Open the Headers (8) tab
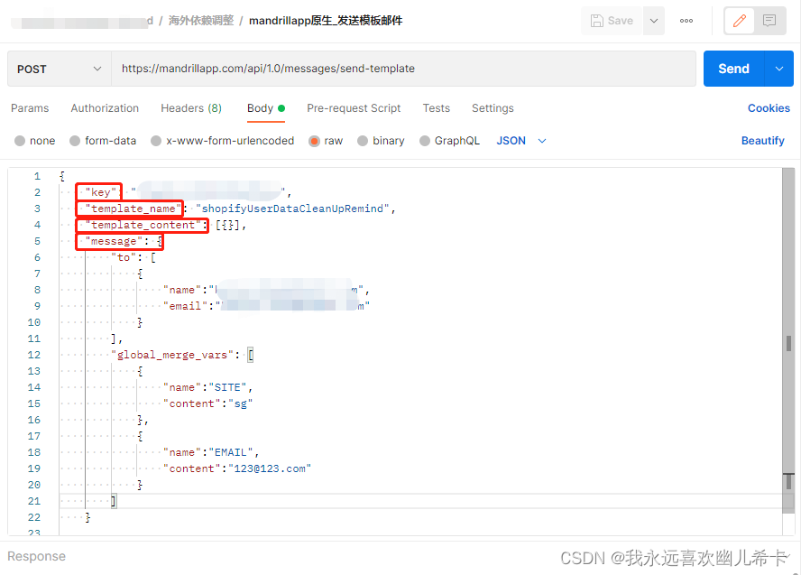This screenshot has width=801, height=575. pos(191,107)
